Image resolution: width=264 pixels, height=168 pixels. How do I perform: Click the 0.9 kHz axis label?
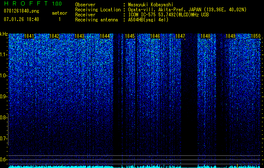(x=3, y=97)
